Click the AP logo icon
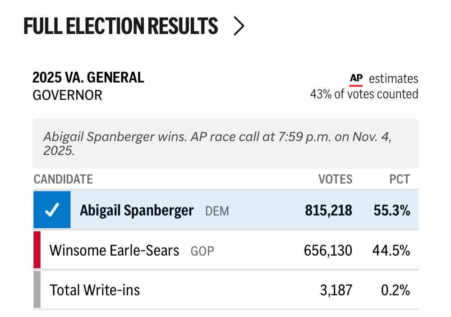The width and height of the screenshot is (451, 317). click(357, 78)
